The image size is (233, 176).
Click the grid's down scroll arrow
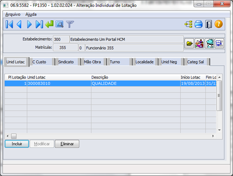[219, 130]
